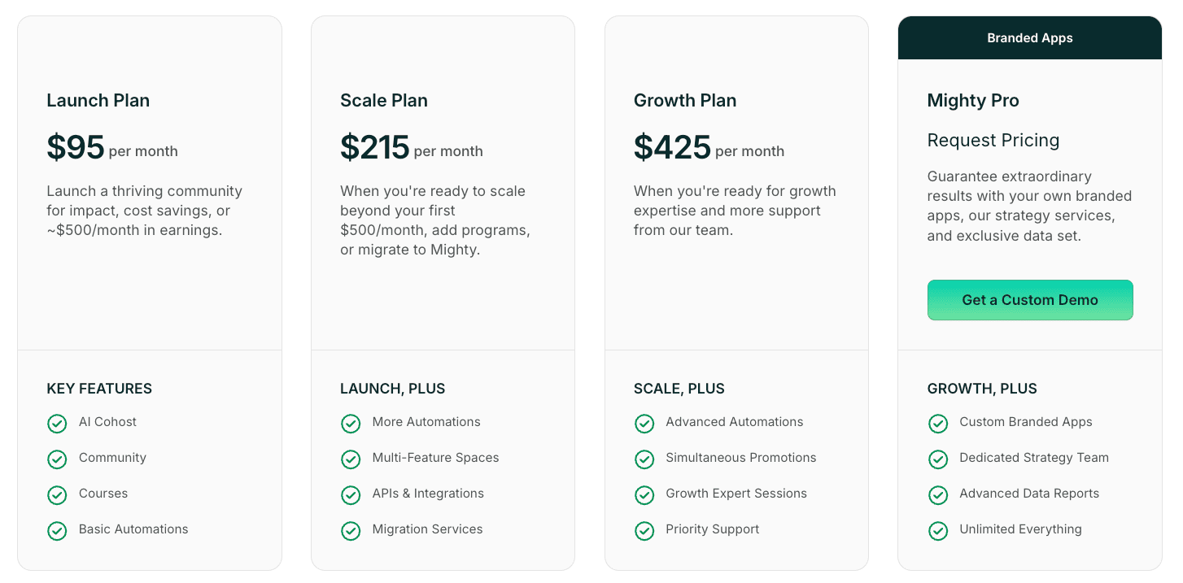Click the Request Pricing link
This screenshot has width=1183, height=583.
[993, 140]
